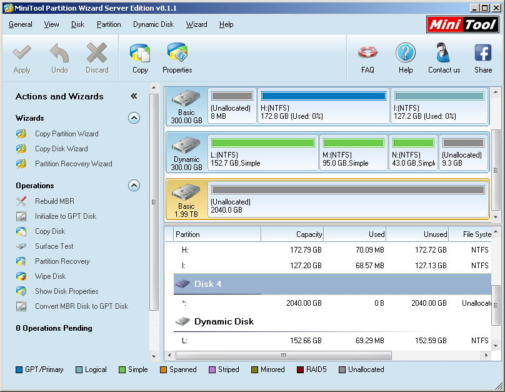The height and width of the screenshot is (392, 505).
Task: Choose the Wipe Disk operation
Action: point(50,276)
